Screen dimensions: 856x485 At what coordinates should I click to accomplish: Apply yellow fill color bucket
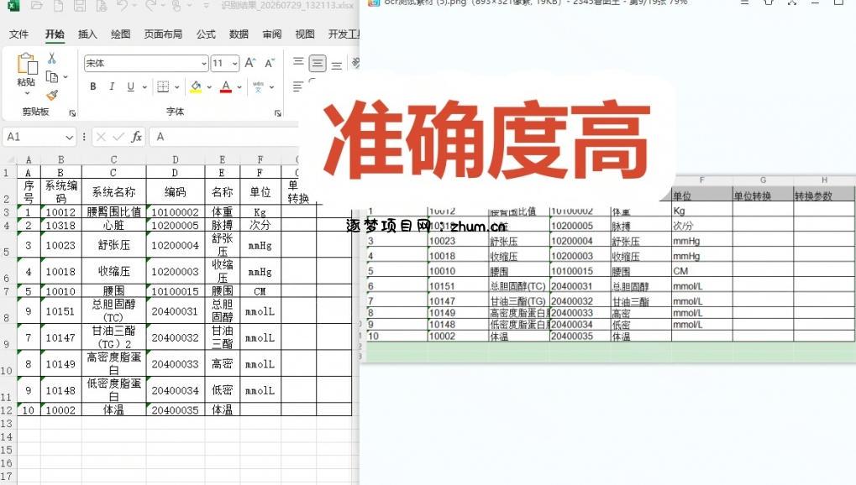coord(196,86)
